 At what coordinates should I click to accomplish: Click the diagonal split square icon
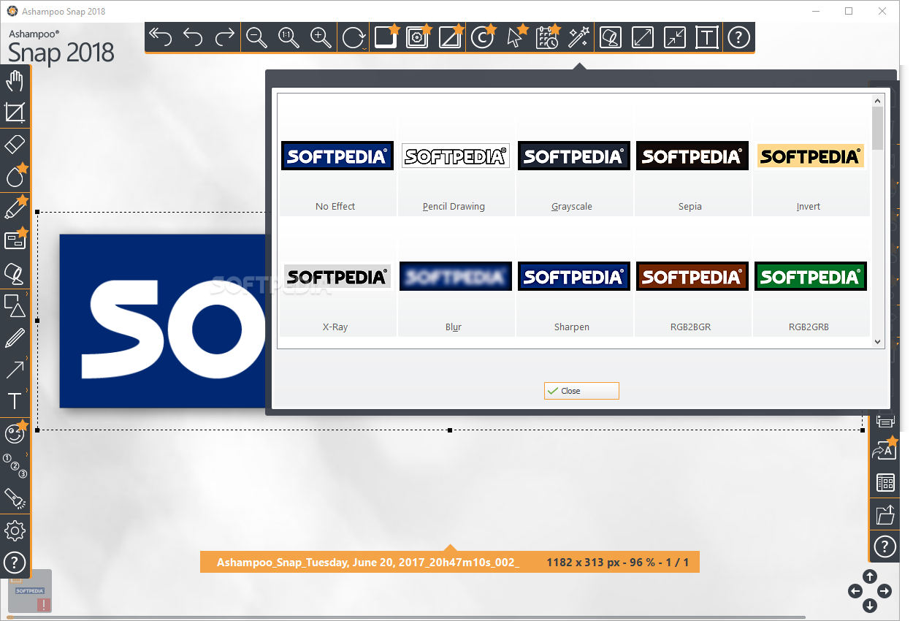coord(450,37)
